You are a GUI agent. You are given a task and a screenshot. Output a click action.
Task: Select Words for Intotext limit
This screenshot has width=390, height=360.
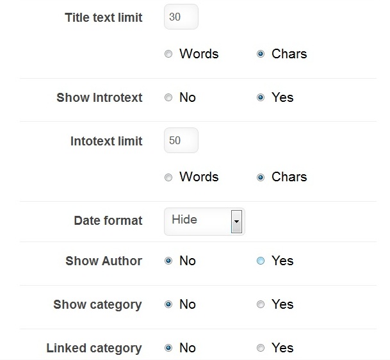(x=169, y=177)
